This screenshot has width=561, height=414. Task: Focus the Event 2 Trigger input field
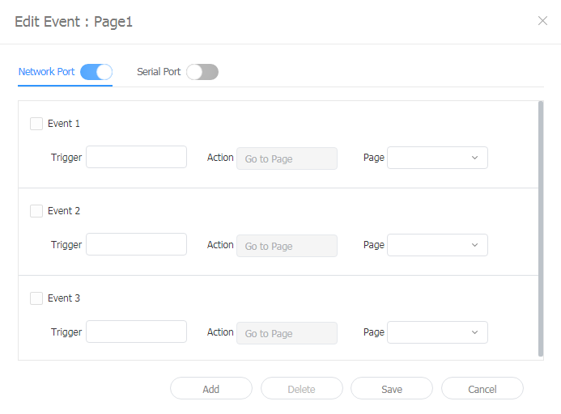(136, 245)
